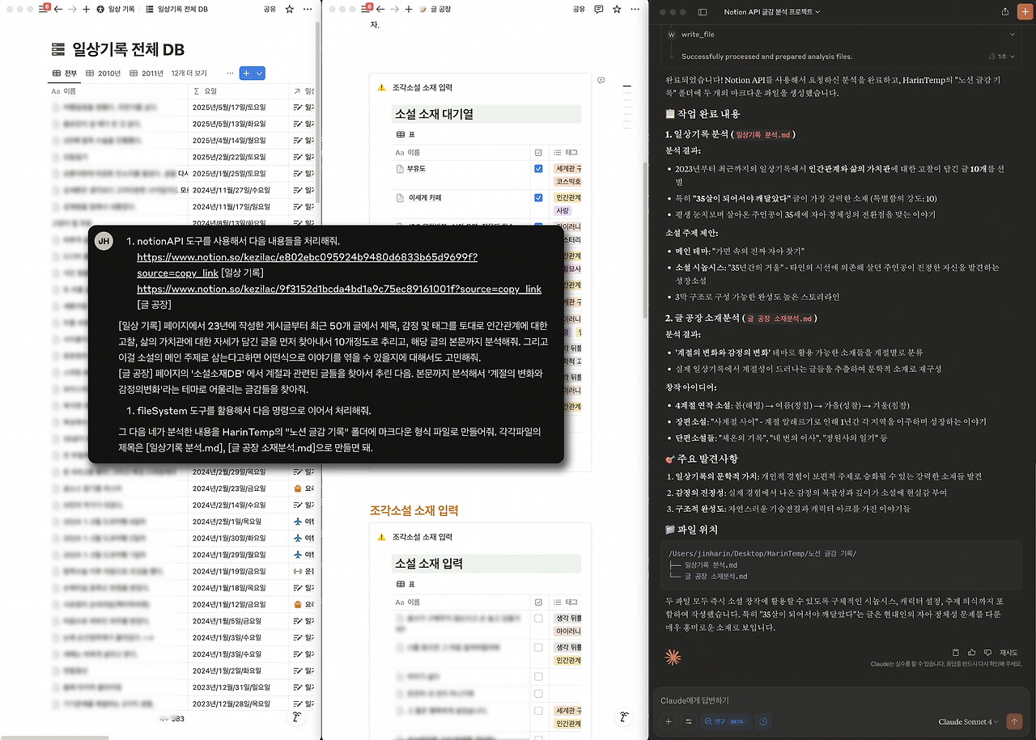Add new tab in 글 공장 window
1036x740 pixels.
click(x=409, y=10)
